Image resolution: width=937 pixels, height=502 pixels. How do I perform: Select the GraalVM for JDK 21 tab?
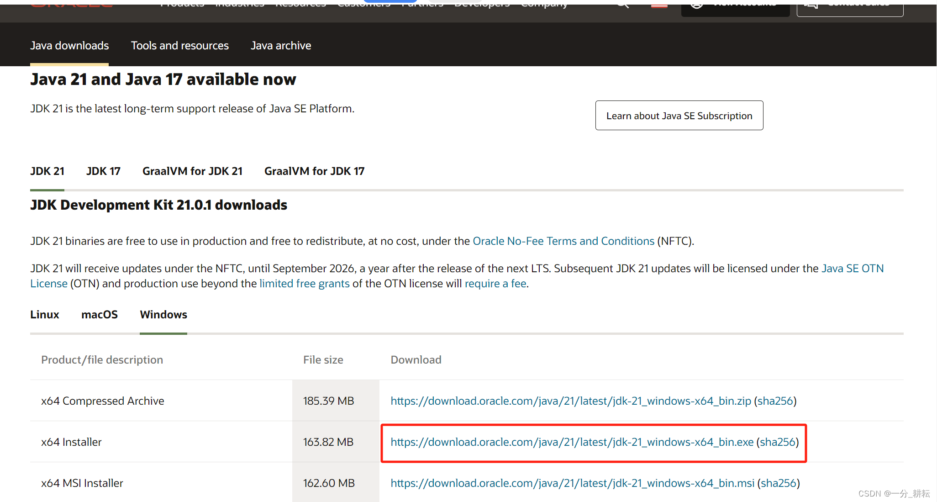tap(192, 171)
